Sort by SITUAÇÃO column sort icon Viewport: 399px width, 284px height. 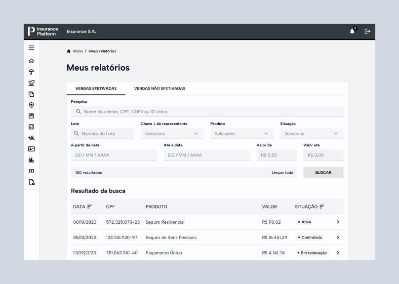click(322, 206)
